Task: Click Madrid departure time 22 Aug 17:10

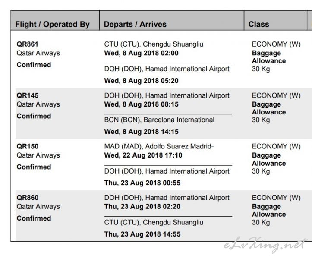Action: click(x=143, y=155)
